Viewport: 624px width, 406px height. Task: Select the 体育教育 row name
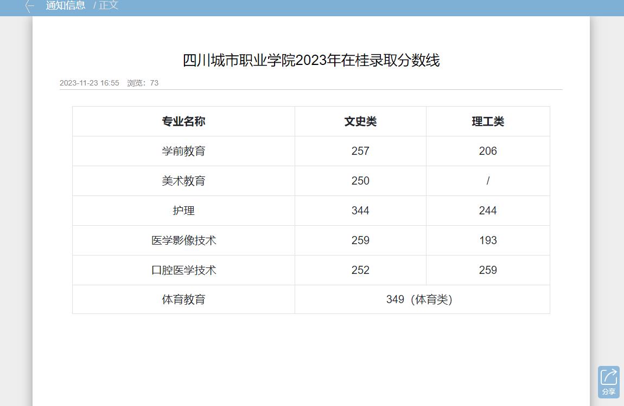(x=183, y=300)
